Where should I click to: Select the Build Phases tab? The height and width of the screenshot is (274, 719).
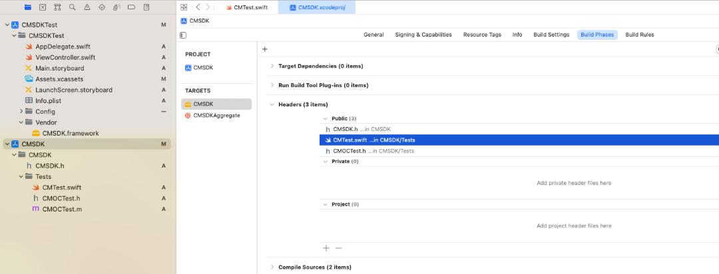(597, 35)
